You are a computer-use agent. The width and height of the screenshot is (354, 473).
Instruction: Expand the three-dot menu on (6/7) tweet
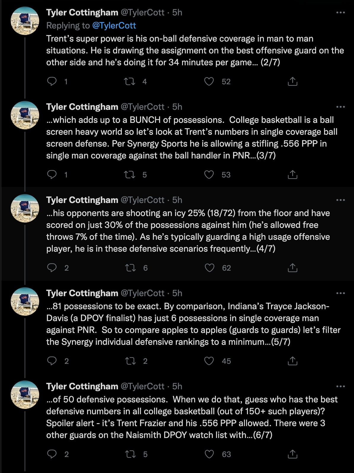(340, 386)
